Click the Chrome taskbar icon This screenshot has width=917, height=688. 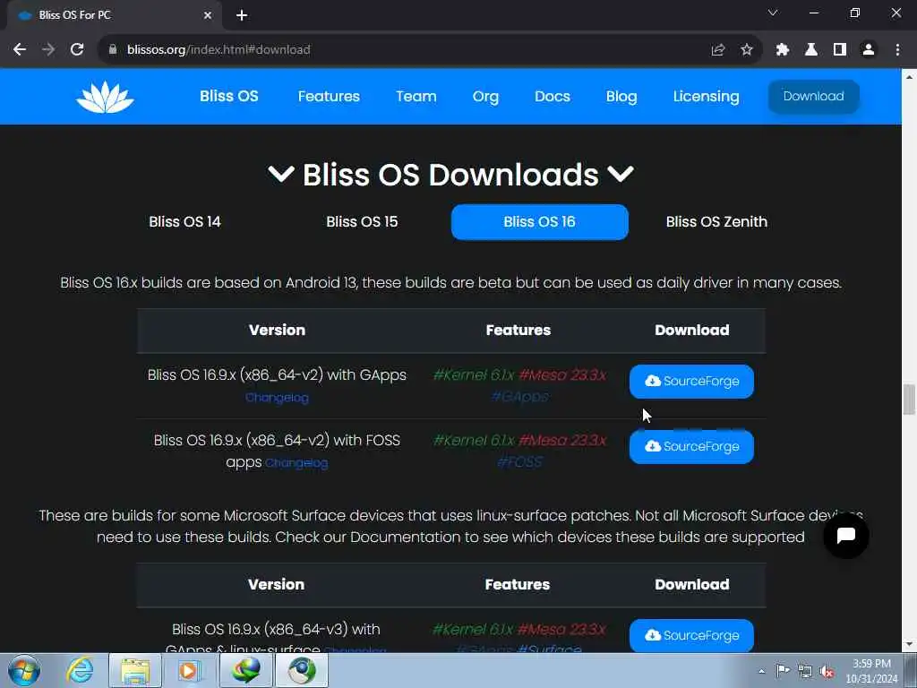pyautogui.click(x=302, y=670)
